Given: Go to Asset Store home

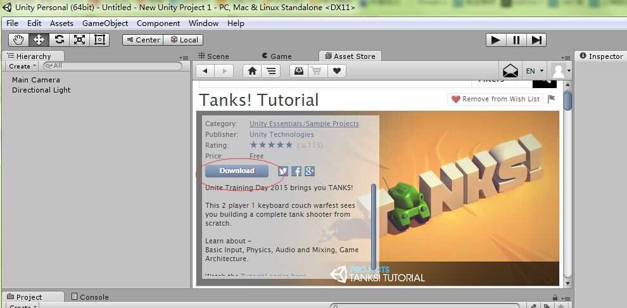Looking at the screenshot, I should (252, 71).
